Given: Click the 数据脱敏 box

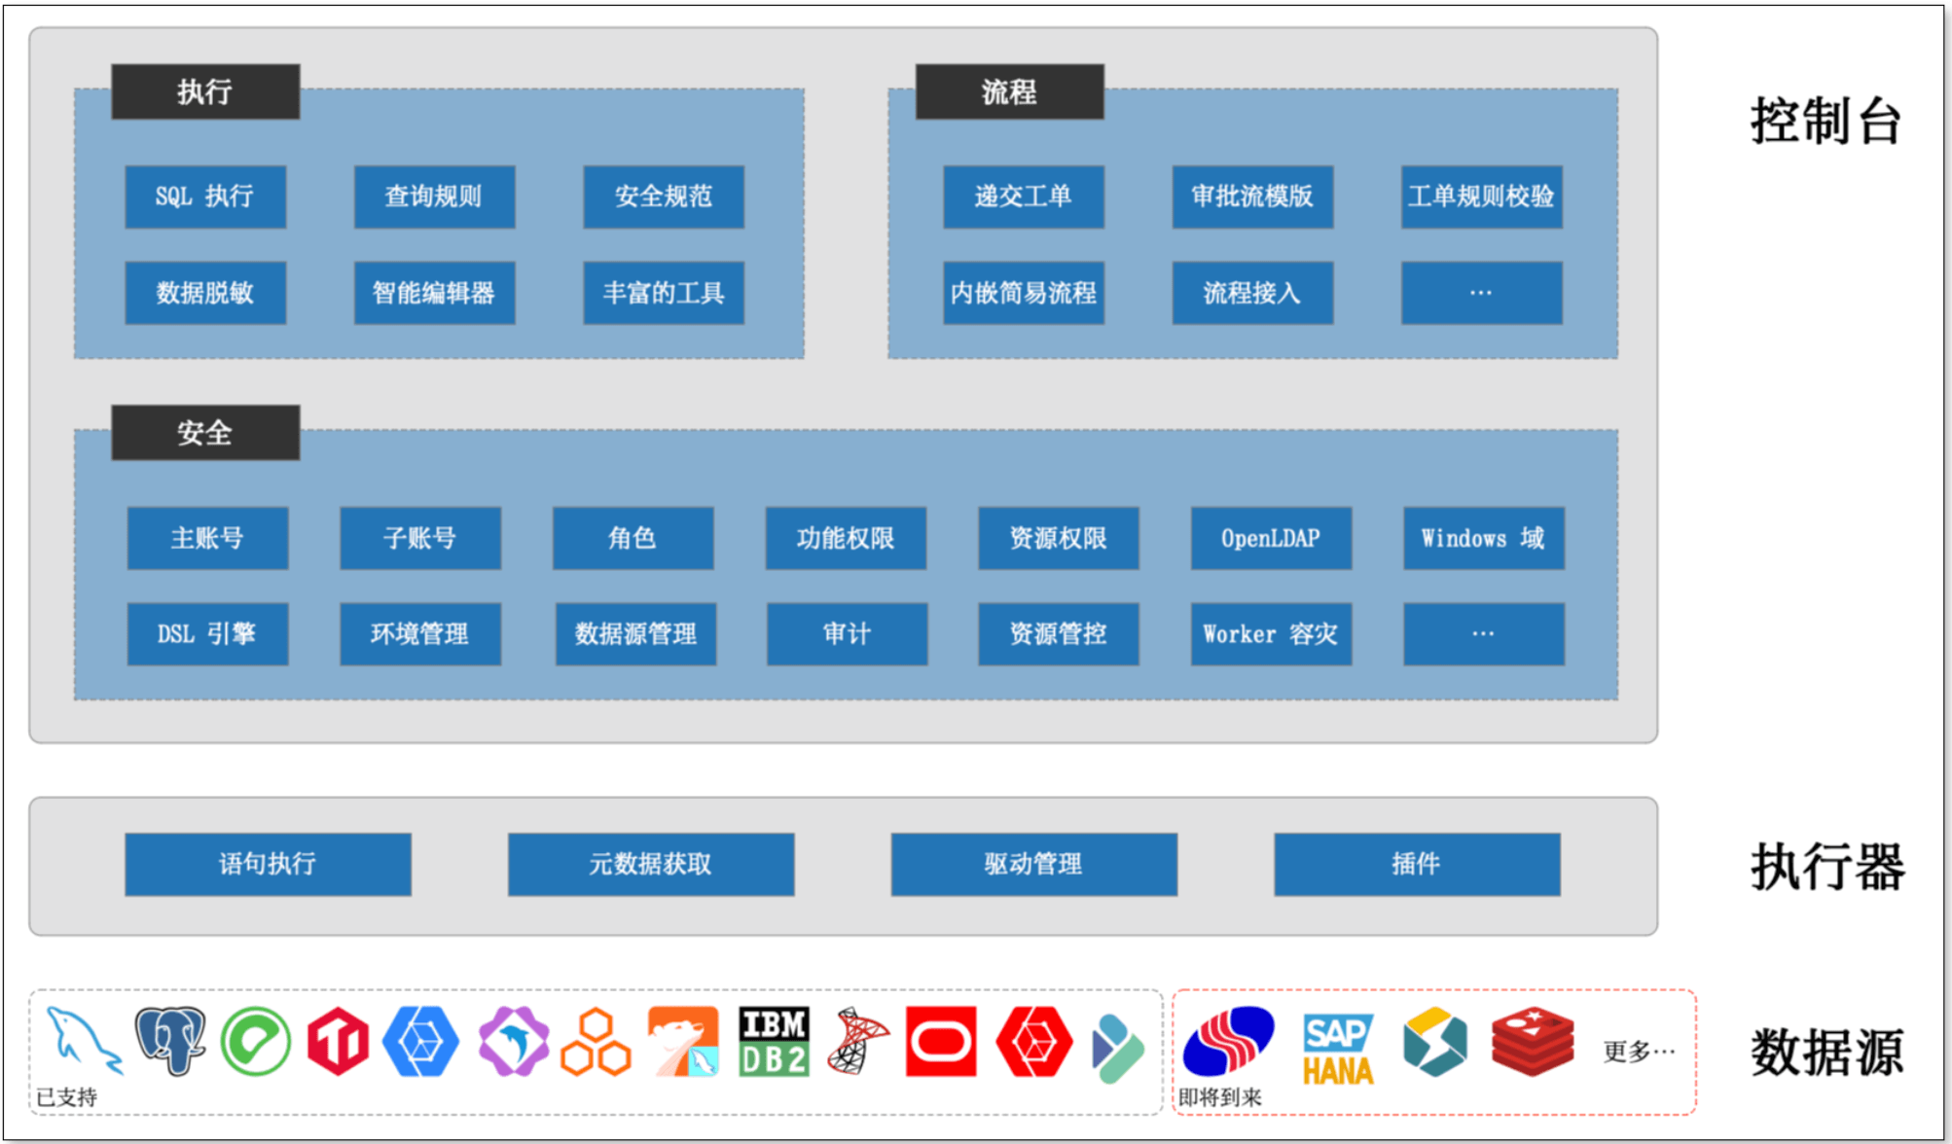Looking at the screenshot, I should click(205, 293).
